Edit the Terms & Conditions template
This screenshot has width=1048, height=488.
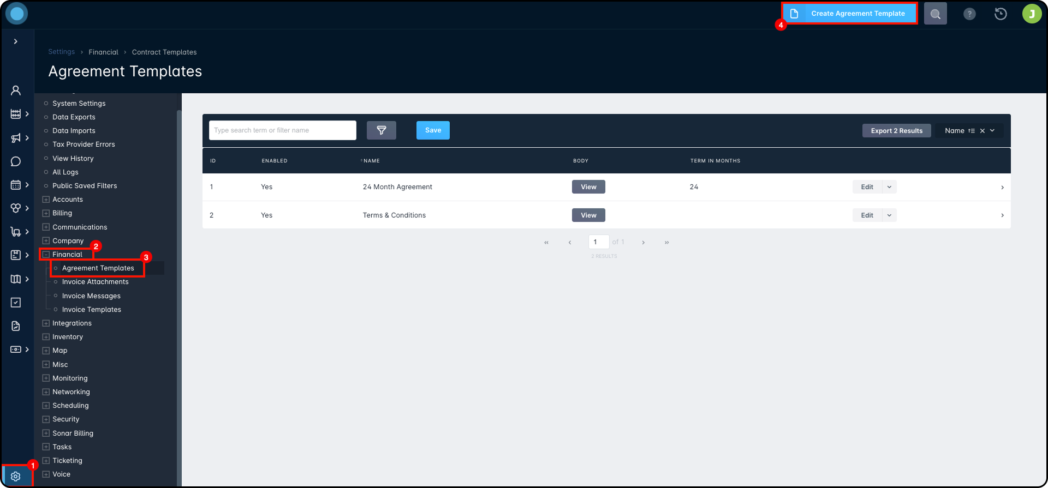[867, 215]
